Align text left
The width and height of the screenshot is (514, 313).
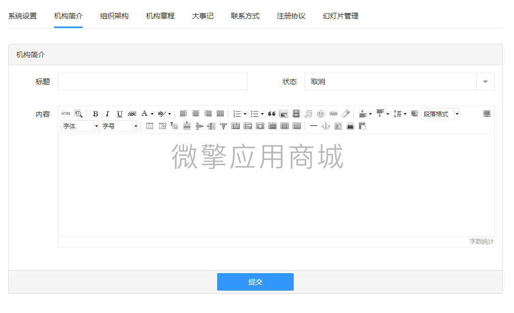coord(183,114)
